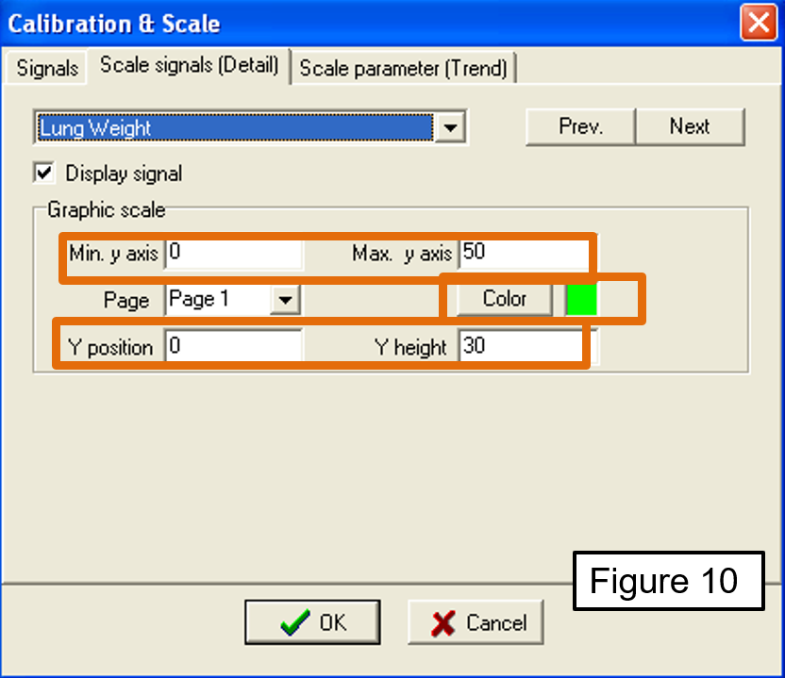Click the Page 1 selection field
This screenshot has height=678, width=785.
tap(219, 300)
